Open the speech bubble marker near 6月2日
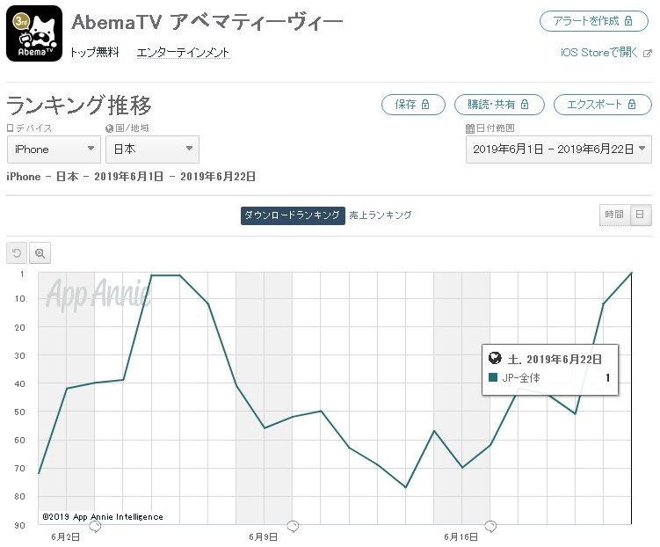 tap(96, 527)
